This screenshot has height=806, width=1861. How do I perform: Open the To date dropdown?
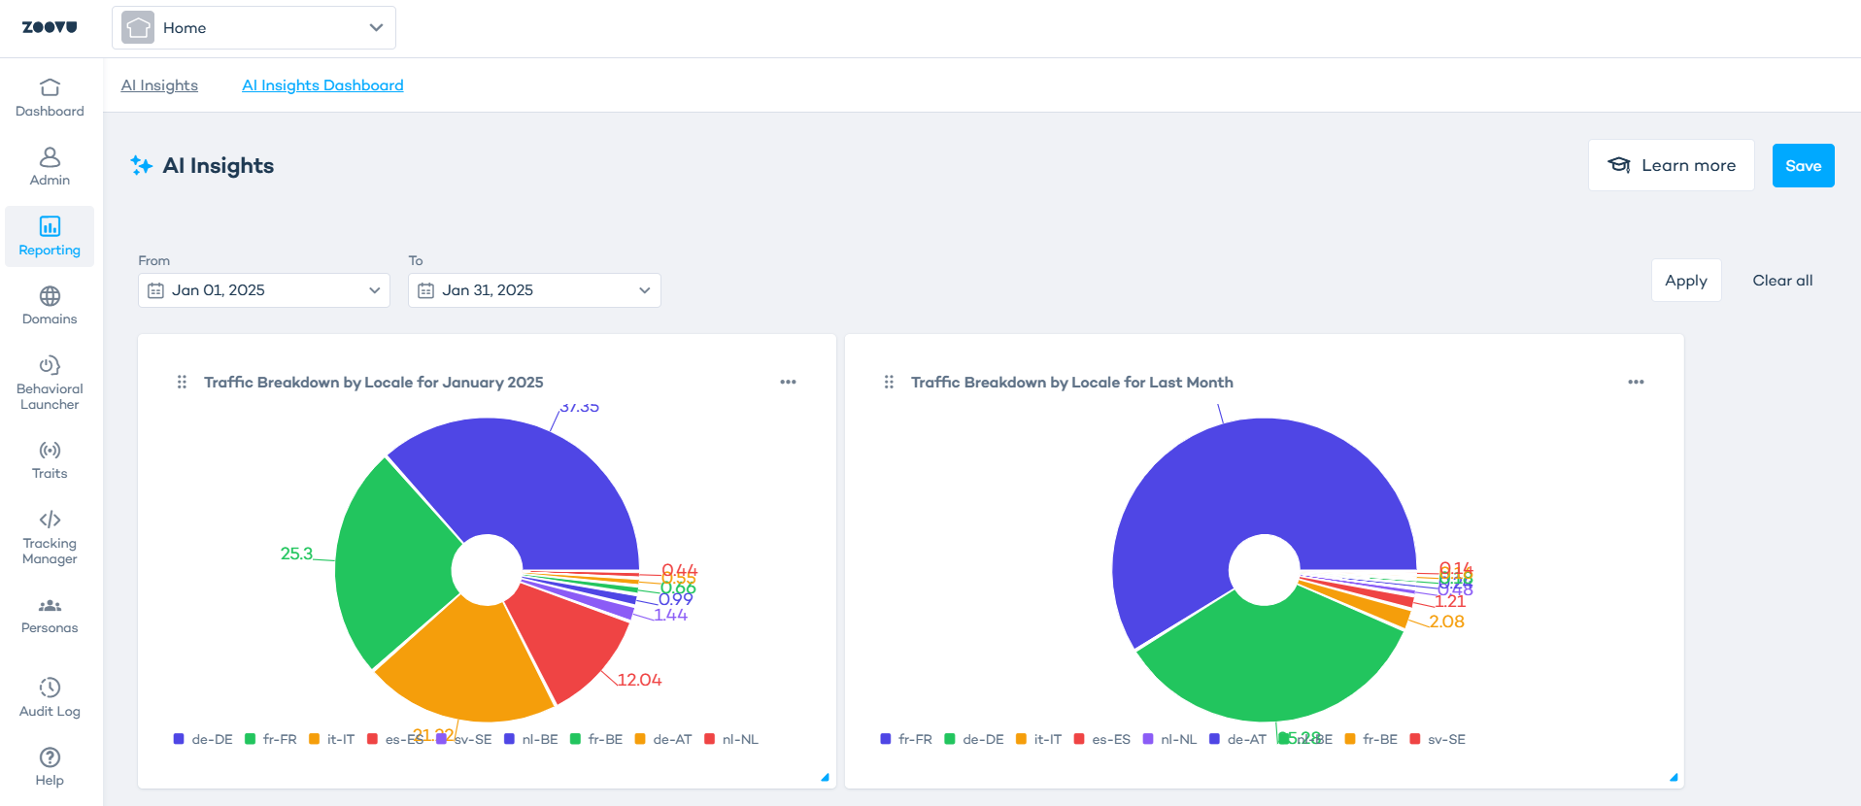coord(534,290)
